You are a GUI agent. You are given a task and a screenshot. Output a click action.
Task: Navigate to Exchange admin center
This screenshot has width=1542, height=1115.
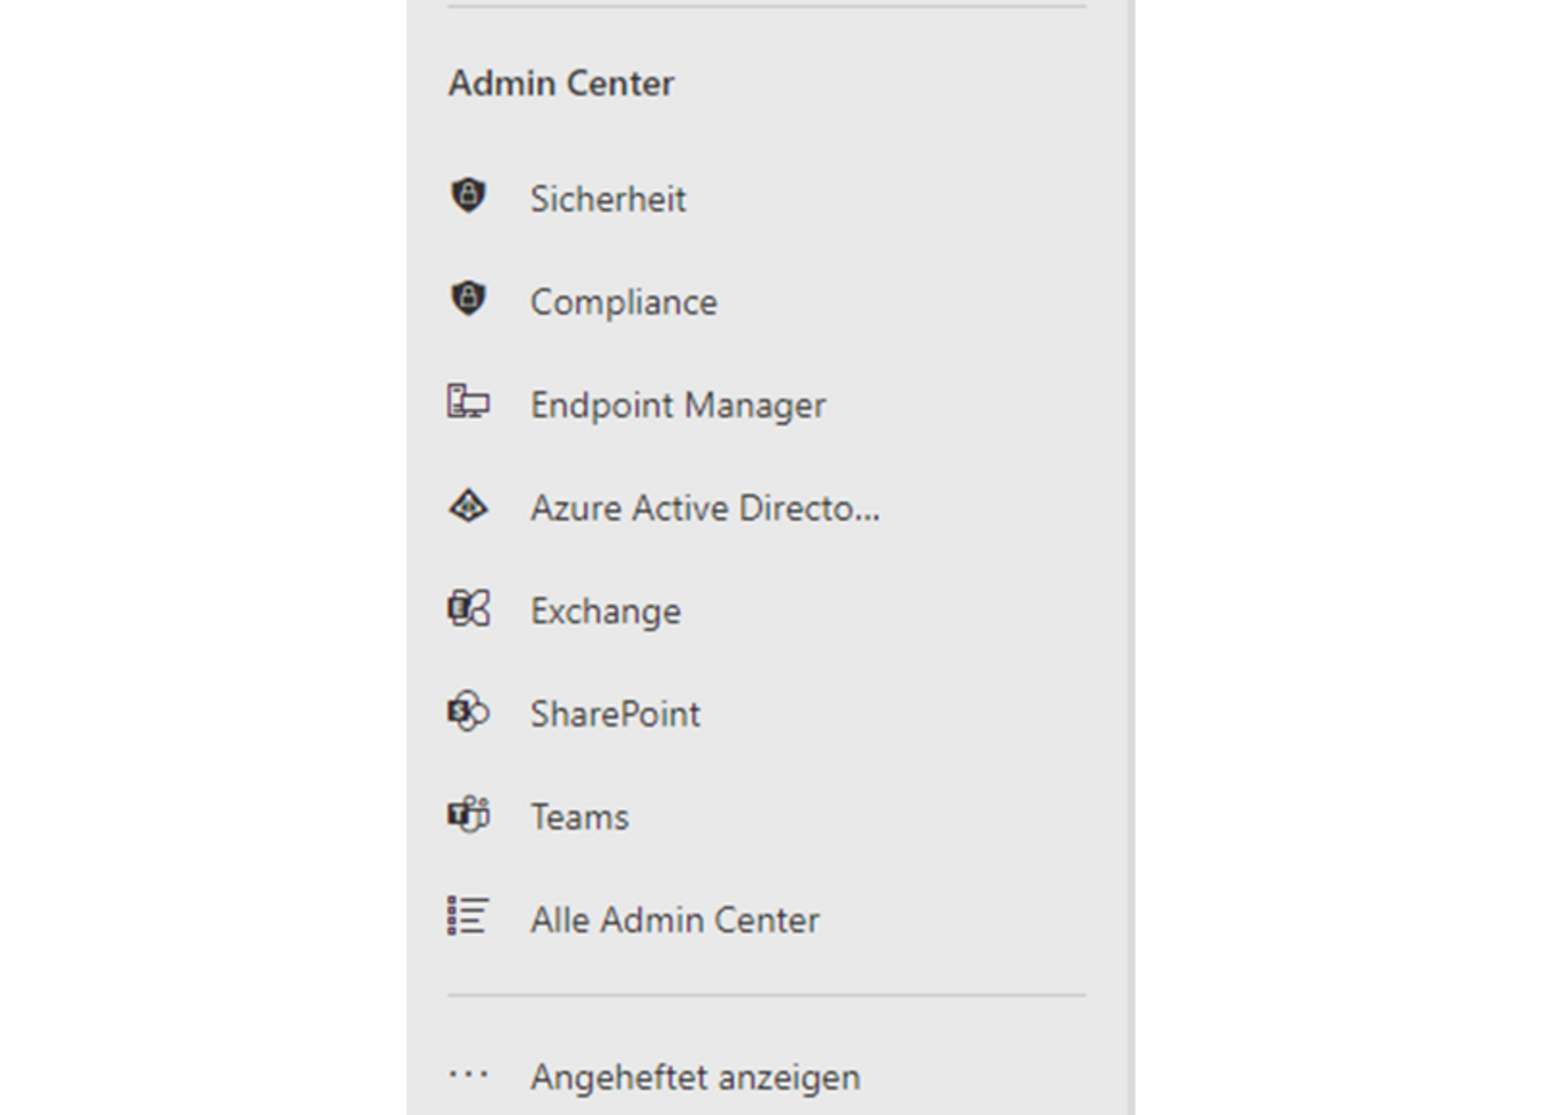point(605,611)
